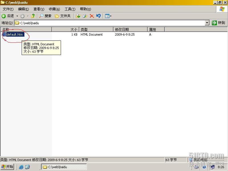Screen dimensions: 228x171
Task: Click the 开始 Start button
Action: 7,167
